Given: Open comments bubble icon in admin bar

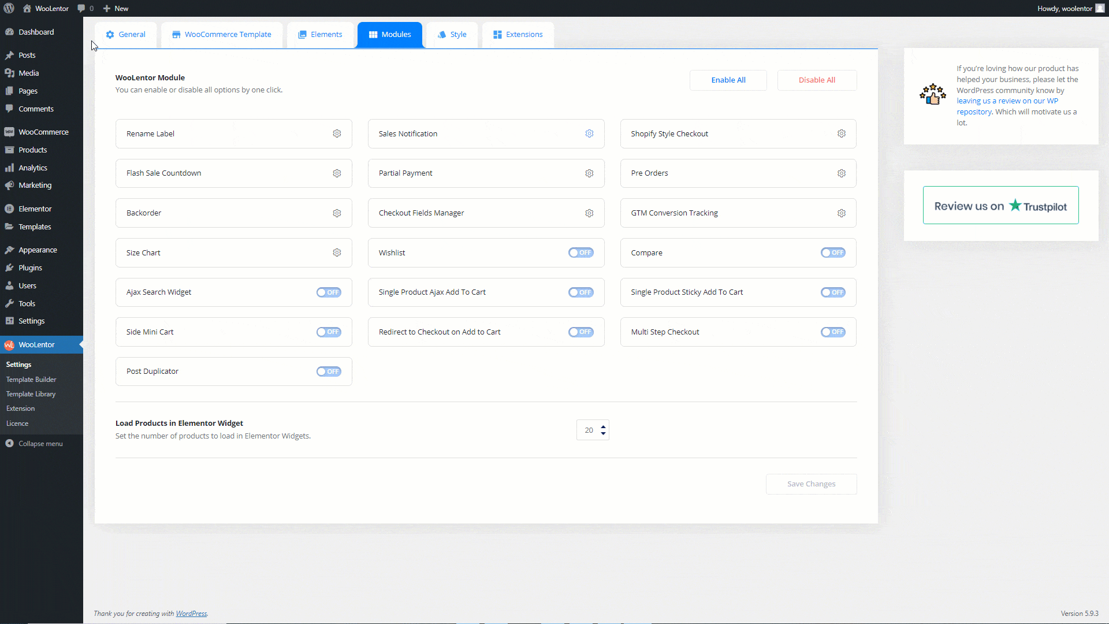Looking at the screenshot, I should click(x=81, y=8).
